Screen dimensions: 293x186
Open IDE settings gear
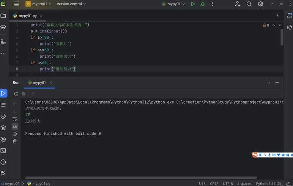(x=260, y=4)
